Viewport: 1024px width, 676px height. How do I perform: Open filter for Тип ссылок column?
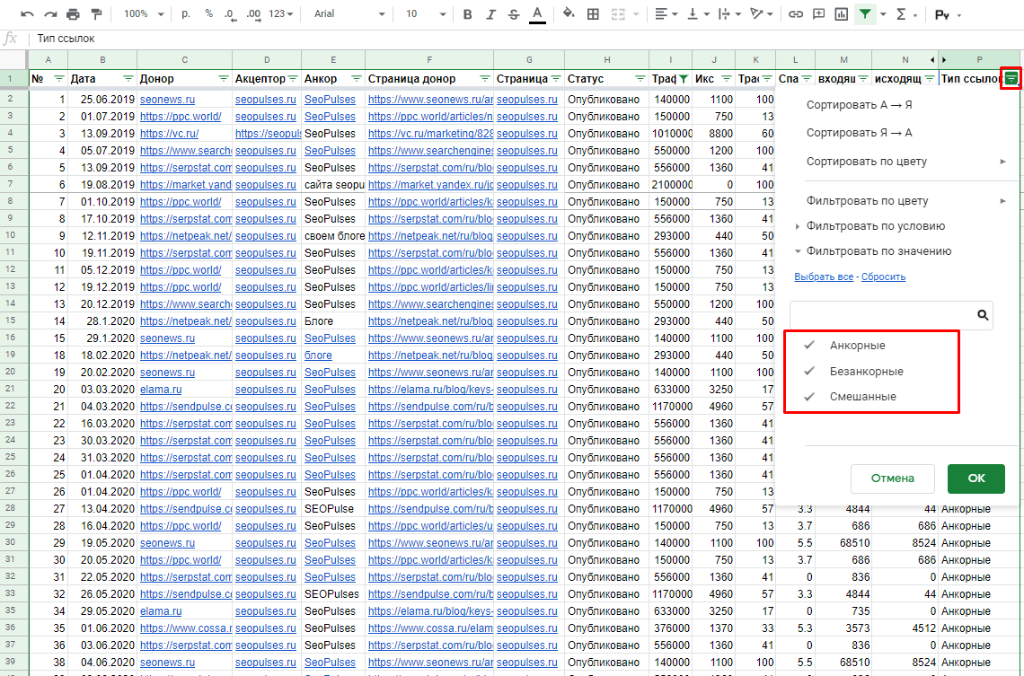(1011, 79)
